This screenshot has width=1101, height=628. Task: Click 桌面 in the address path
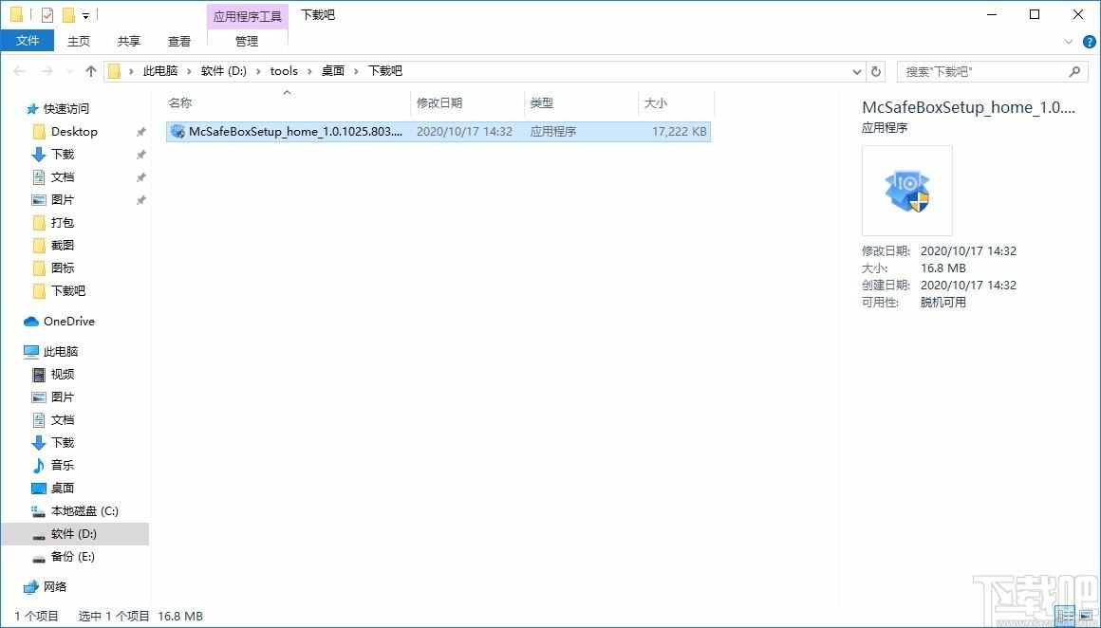pyautogui.click(x=333, y=71)
